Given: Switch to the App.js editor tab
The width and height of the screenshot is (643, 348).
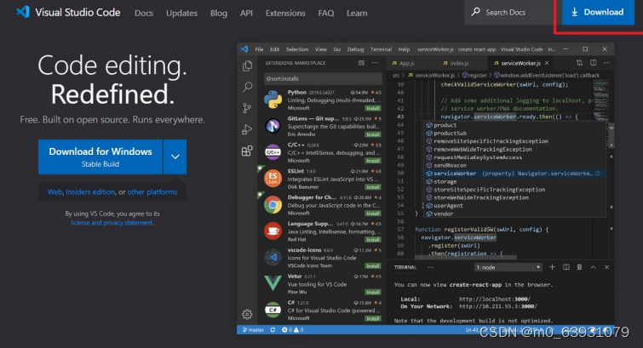Looking at the screenshot, I should coord(403,63).
